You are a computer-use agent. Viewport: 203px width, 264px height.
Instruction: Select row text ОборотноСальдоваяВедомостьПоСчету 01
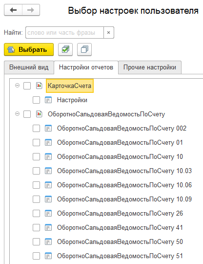120,142
